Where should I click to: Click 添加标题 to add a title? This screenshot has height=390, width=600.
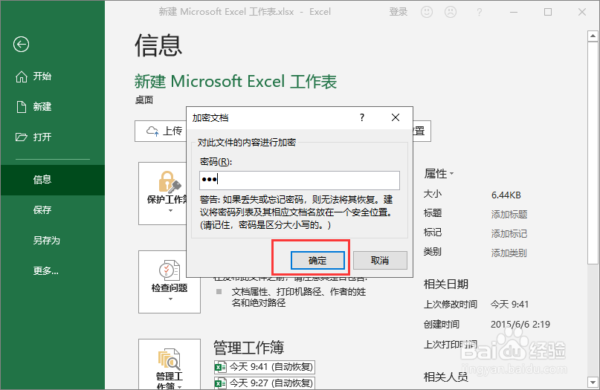click(509, 215)
